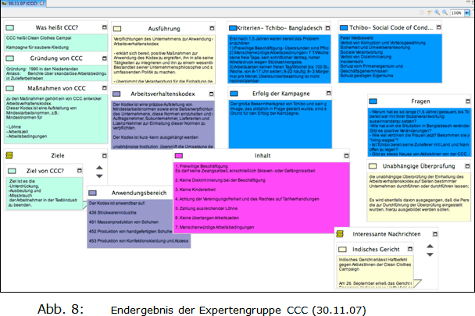Collapse the 'Arbeitsverhaltenskodex' card

[212, 94]
